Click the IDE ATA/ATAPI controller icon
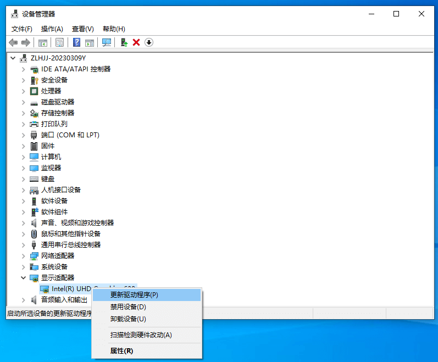The image size is (438, 362). coord(34,69)
